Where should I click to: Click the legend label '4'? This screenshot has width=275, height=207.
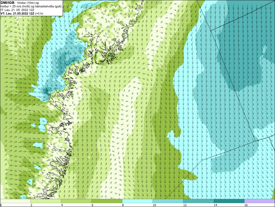(x=62, y=205)
